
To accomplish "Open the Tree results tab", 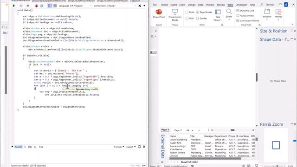I will click(x=41, y=147).
